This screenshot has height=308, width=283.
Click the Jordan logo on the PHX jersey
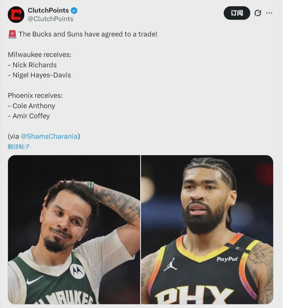point(170,264)
